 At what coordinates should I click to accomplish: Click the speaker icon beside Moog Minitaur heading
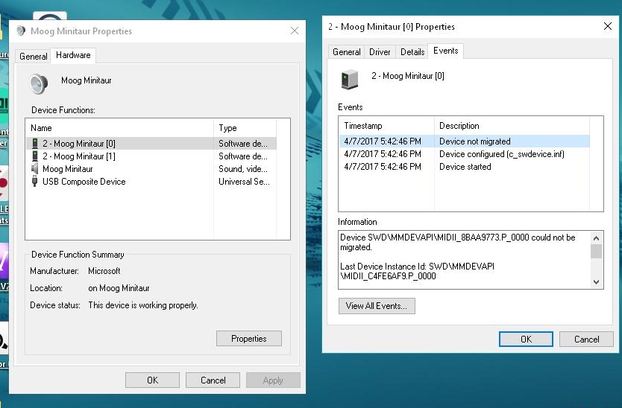tap(39, 83)
